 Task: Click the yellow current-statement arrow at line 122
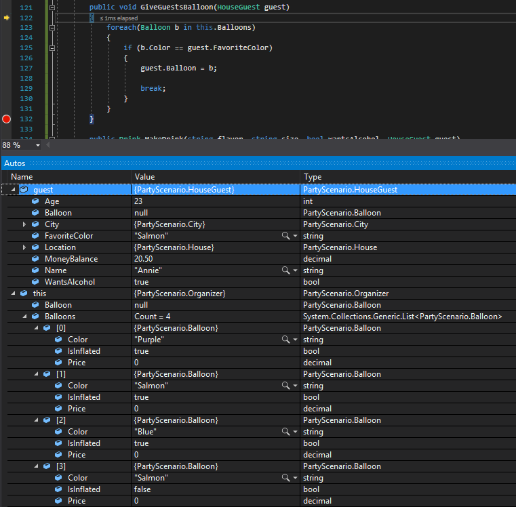(x=7, y=17)
